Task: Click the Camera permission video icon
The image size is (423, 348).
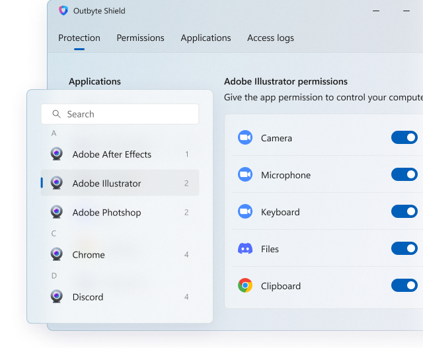Action: [x=245, y=137]
